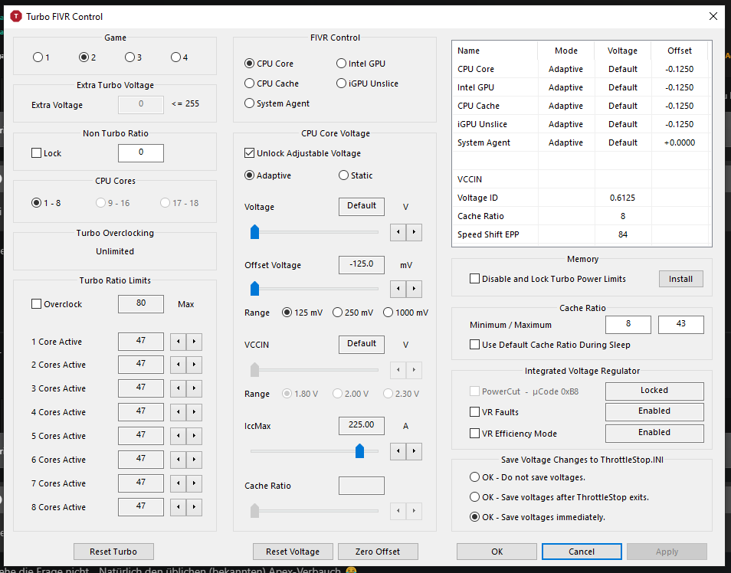Image resolution: width=731 pixels, height=573 pixels.
Task: Decrease the 4 Cores Active ratio
Action: coord(178,412)
